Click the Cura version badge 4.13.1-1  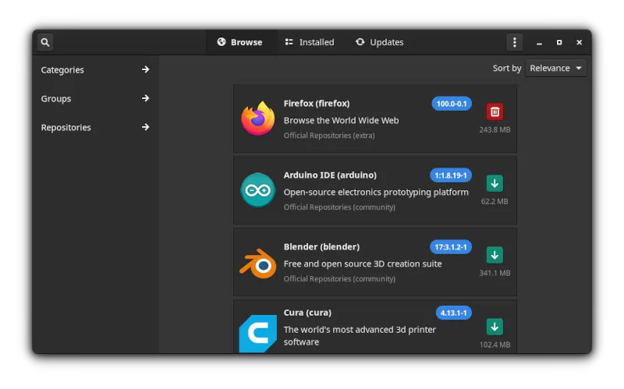454,313
